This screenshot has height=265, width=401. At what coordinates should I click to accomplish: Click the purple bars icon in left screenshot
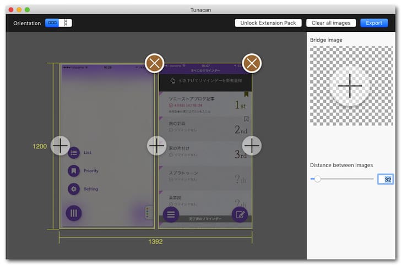point(74,213)
